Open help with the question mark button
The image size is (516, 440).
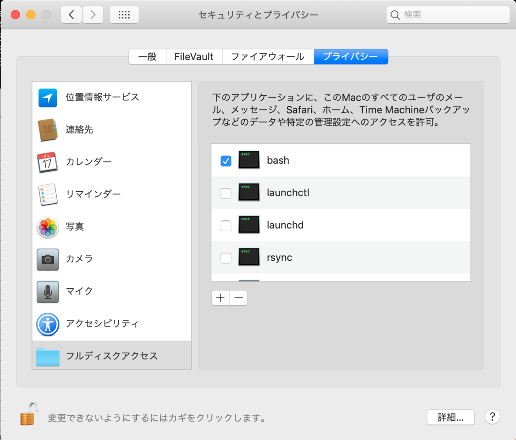point(492,416)
